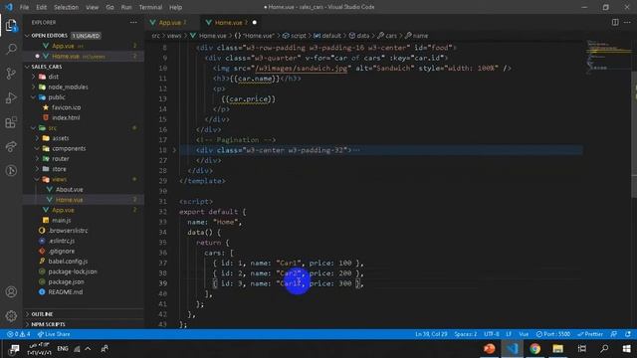Collapse the public folder
Image resolution: width=637 pixels, height=358 pixels.
pos(57,97)
